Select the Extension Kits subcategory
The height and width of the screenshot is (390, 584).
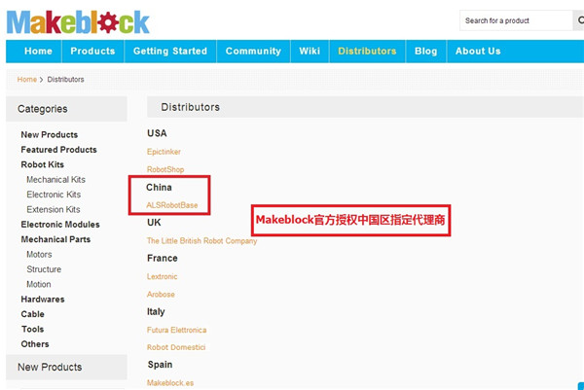(54, 209)
